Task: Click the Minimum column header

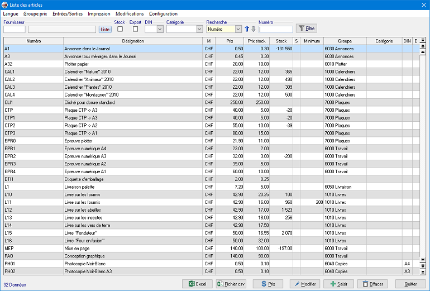Action: 312,41
